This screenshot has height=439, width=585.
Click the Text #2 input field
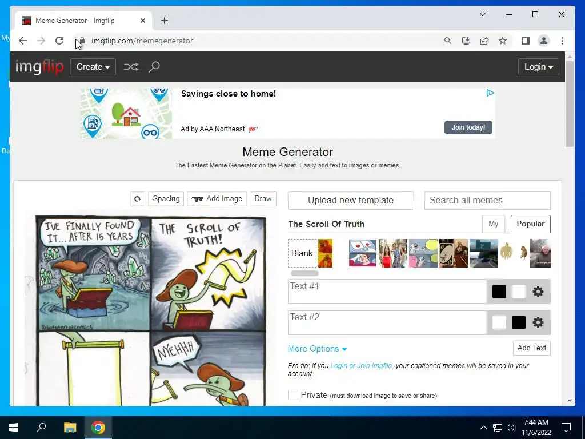coord(388,322)
